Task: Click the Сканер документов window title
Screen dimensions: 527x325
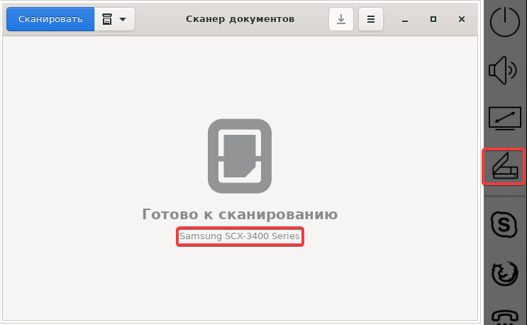Action: tap(240, 19)
